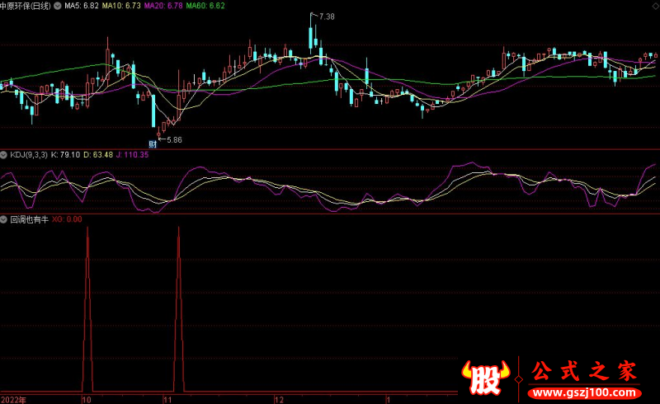The height and width of the screenshot is (404, 660).
Task: Select the MA60: 6.62 legend label
Action: [205, 6]
